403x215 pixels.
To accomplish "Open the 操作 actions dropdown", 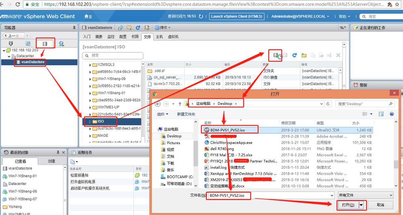I will click(163, 28).
